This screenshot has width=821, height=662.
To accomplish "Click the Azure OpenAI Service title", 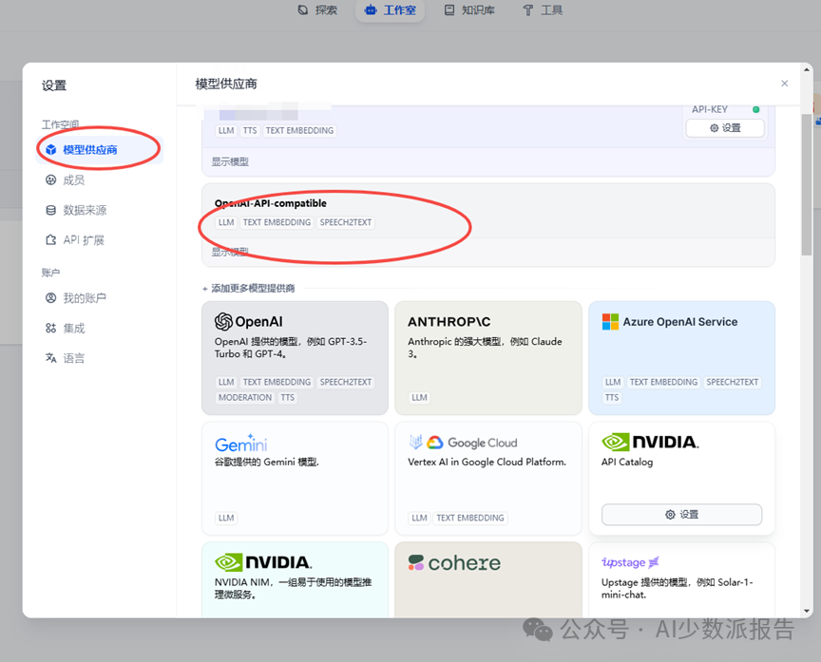I will point(680,322).
